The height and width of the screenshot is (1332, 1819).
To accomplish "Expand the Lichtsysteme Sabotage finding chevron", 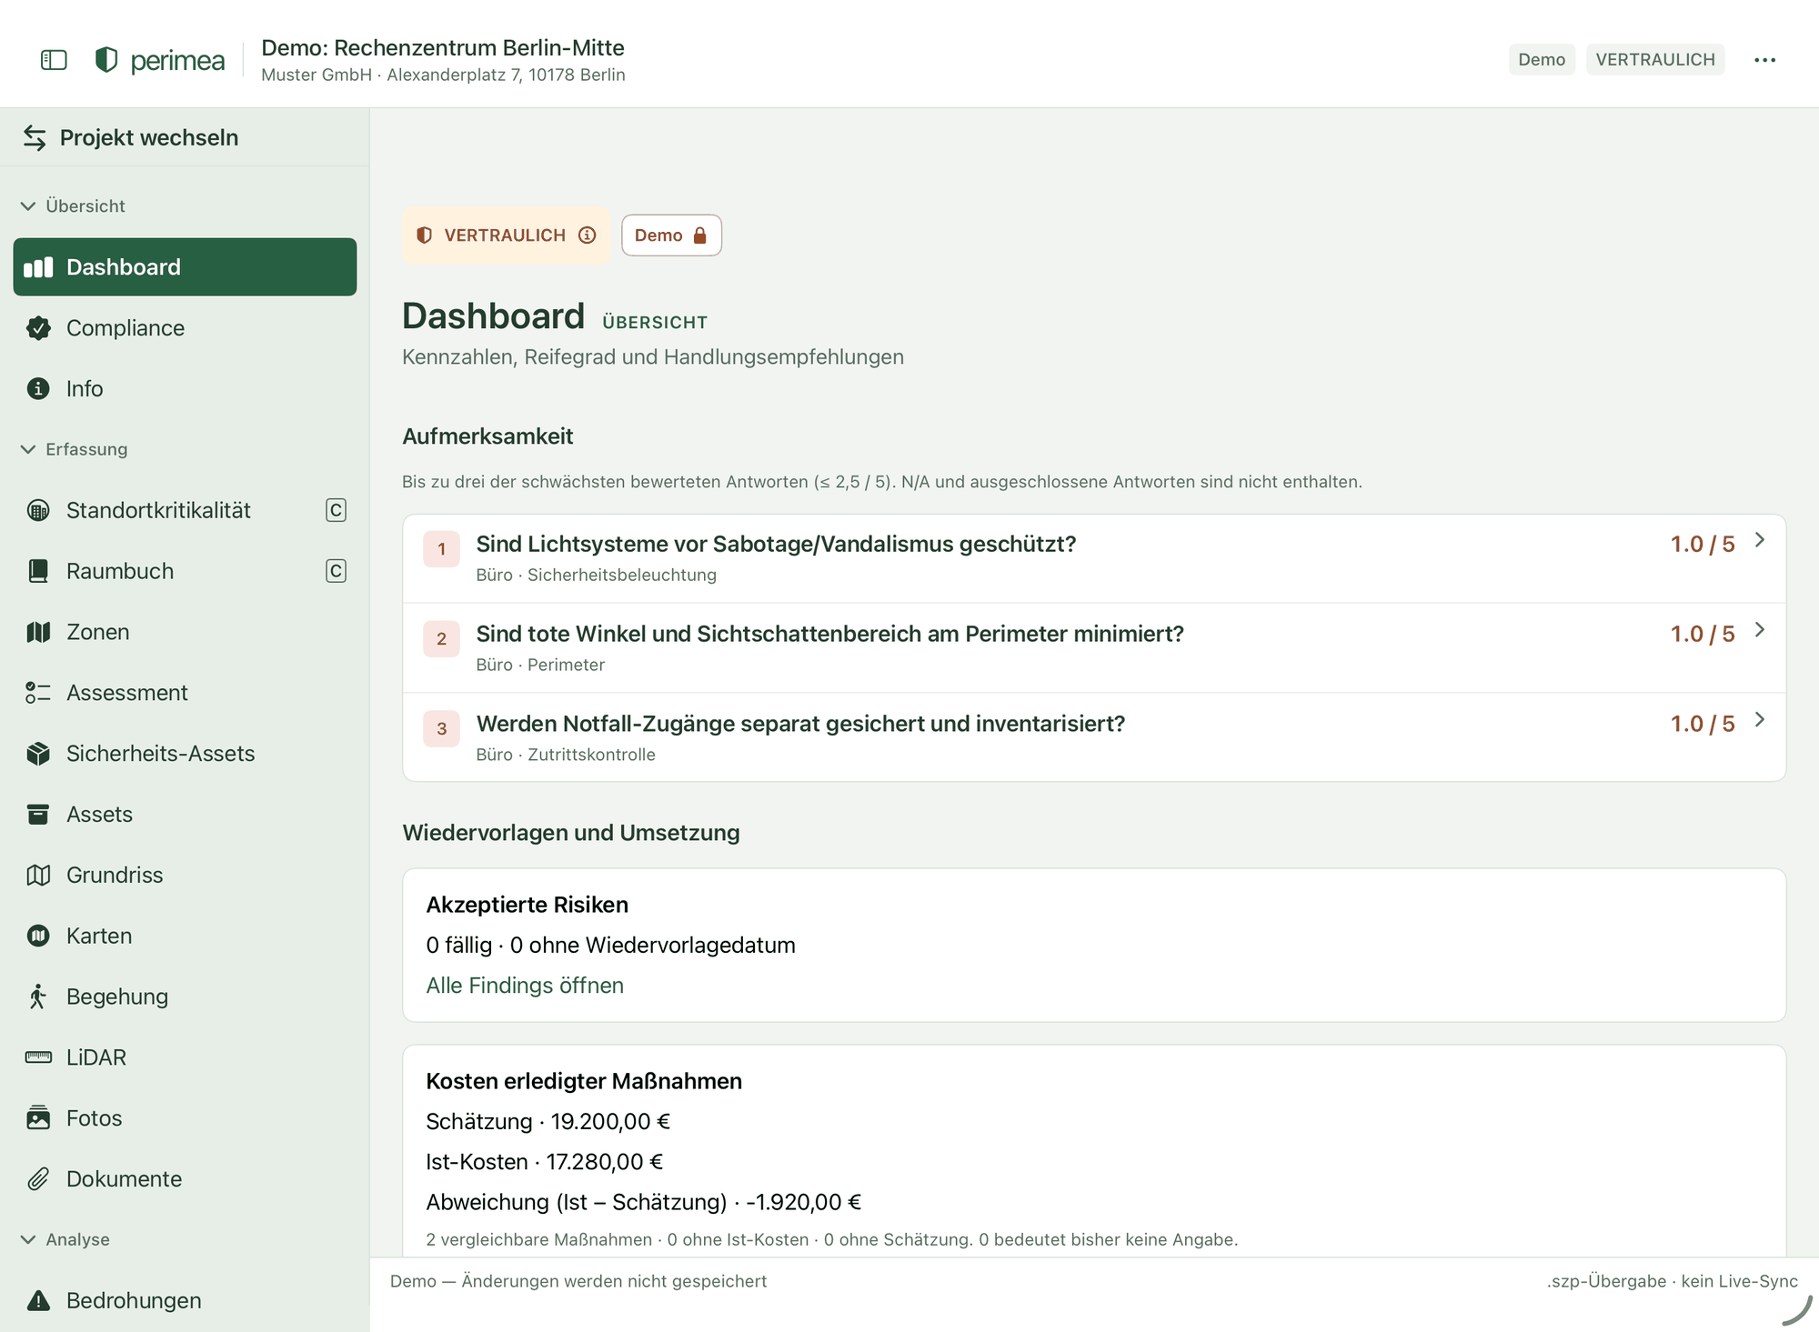I will tap(1760, 540).
